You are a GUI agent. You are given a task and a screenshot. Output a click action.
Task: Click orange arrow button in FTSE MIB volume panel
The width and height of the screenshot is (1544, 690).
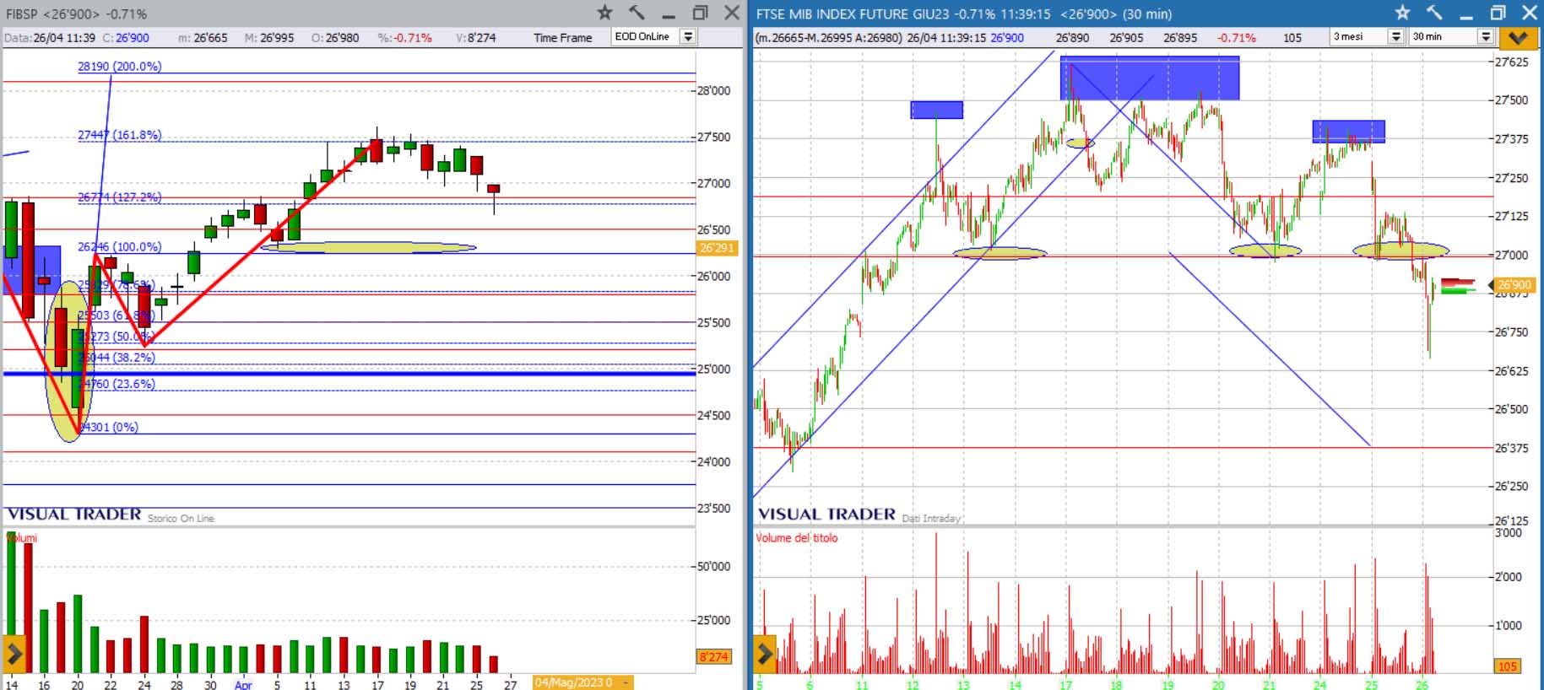(764, 653)
